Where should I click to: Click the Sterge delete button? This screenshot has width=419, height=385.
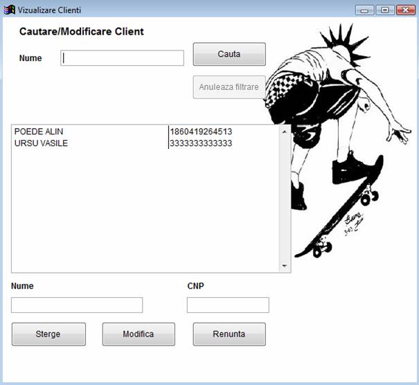point(48,334)
